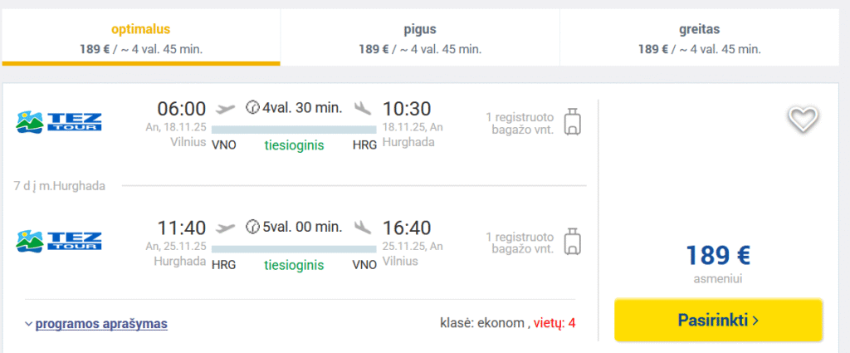Screen dimensions: 850x353
Task: Click the takeoff plane icon after 11:40
Action: point(224,228)
